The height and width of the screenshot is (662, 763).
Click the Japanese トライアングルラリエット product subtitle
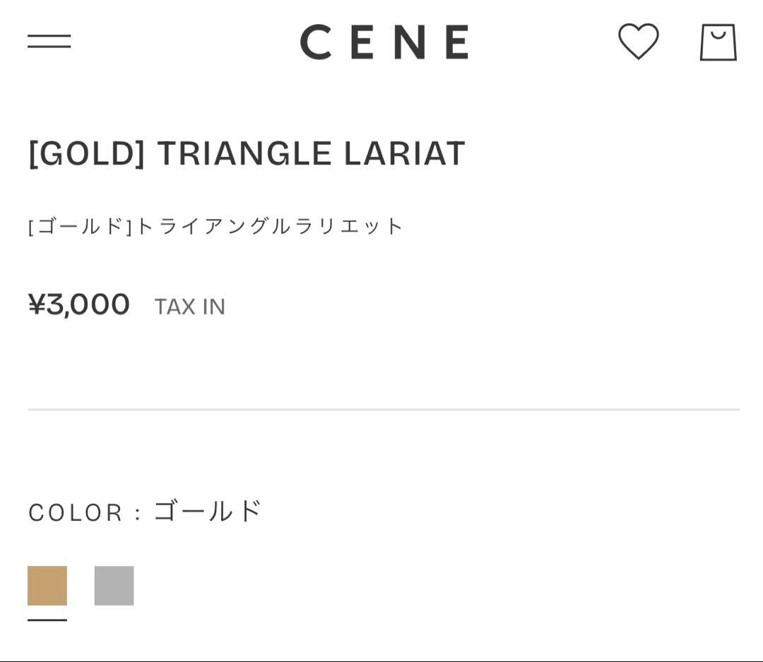[270, 226]
